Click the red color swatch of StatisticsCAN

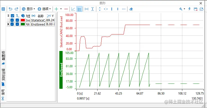23,20
